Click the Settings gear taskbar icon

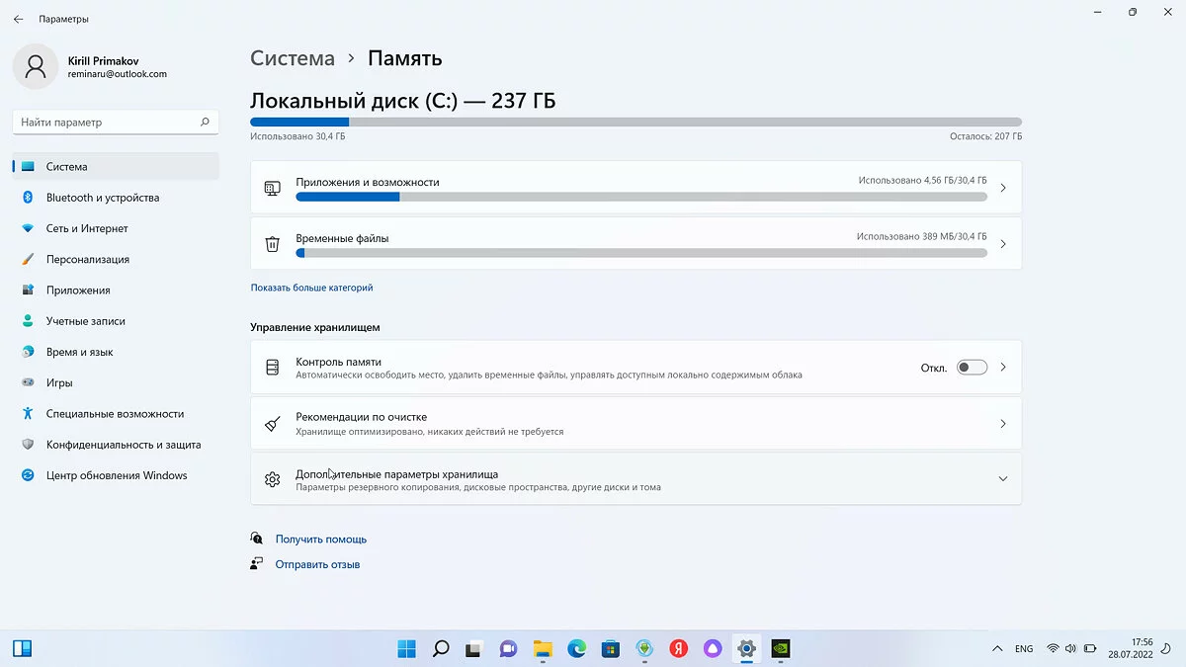pyautogui.click(x=747, y=649)
